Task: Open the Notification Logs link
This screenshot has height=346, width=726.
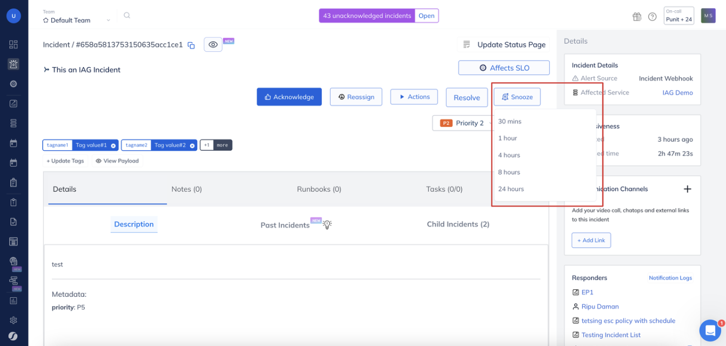Action: [670, 278]
